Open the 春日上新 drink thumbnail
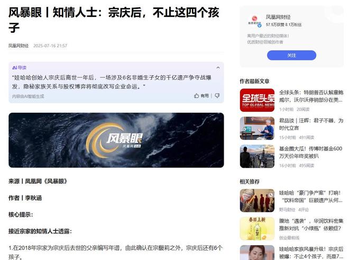Image resolution: width=349 pixels, height=260 pixels. (x=257, y=229)
